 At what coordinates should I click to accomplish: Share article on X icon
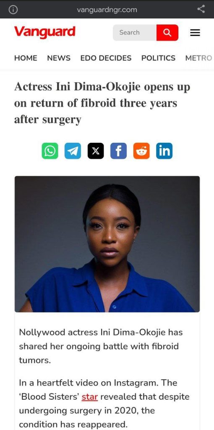(x=96, y=151)
